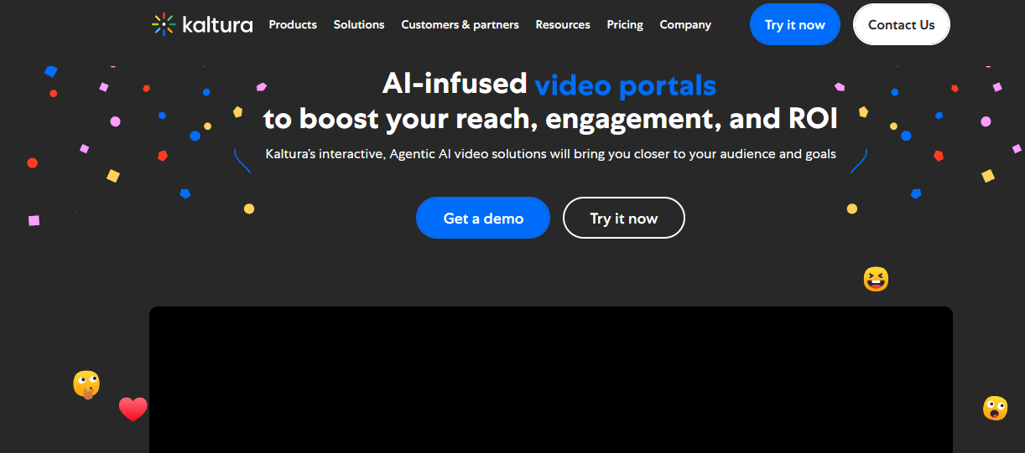The width and height of the screenshot is (1025, 453).
Task: Click the red heart emoji
Action: point(133,409)
